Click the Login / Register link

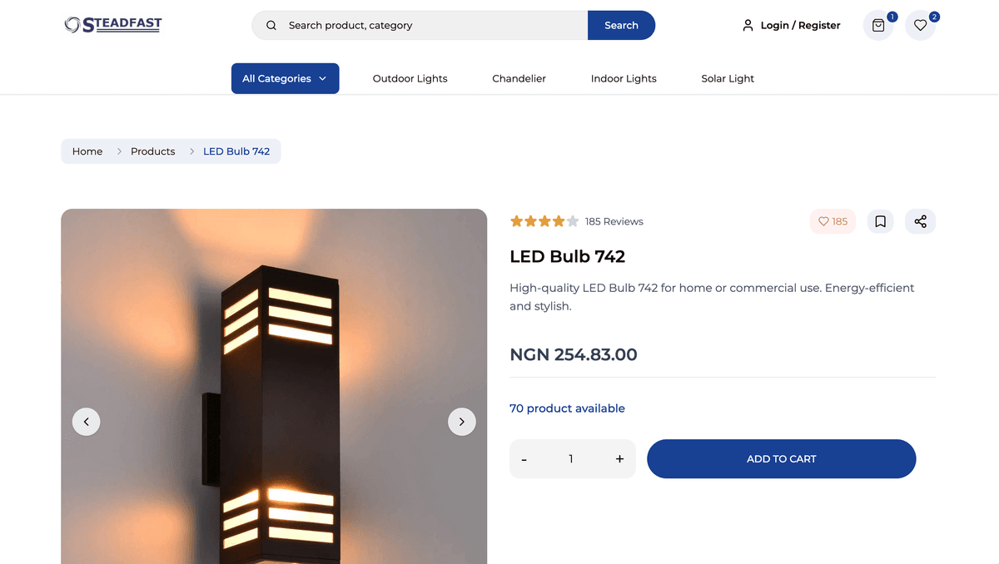(x=800, y=26)
